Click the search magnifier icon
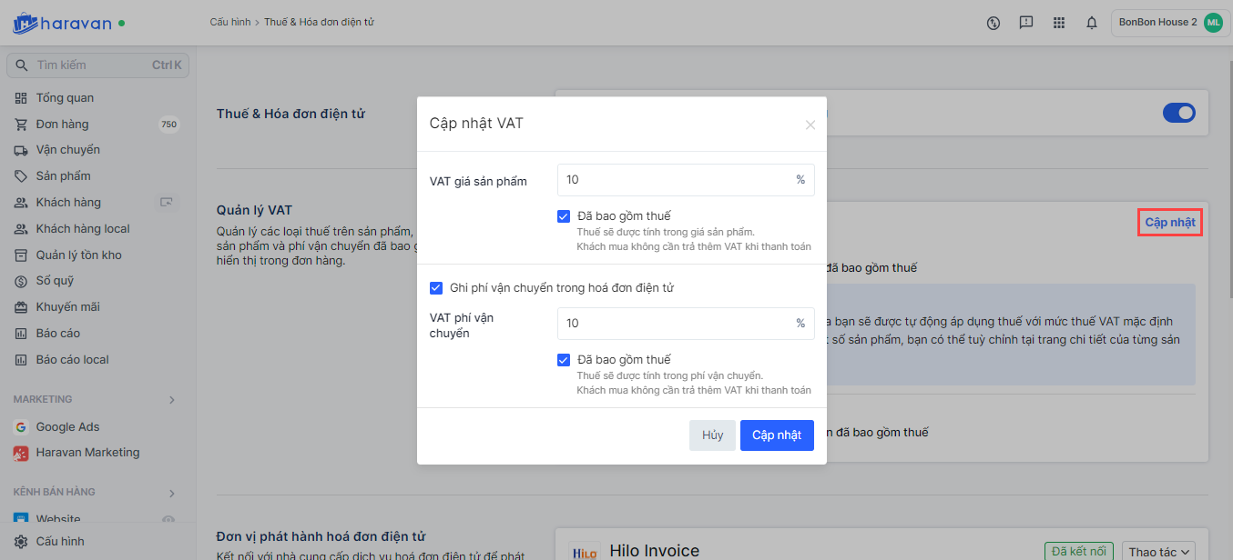Image resolution: width=1233 pixels, height=560 pixels. [x=21, y=65]
